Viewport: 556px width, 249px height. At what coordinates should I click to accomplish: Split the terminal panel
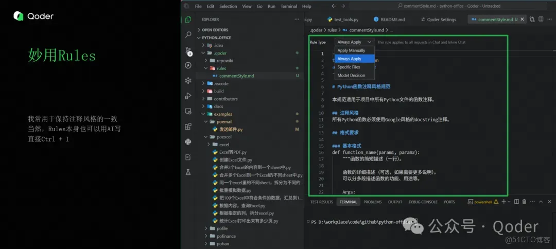click(x=516, y=202)
